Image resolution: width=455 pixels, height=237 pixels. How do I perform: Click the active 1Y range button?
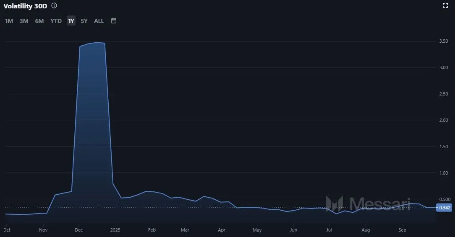tap(71, 21)
